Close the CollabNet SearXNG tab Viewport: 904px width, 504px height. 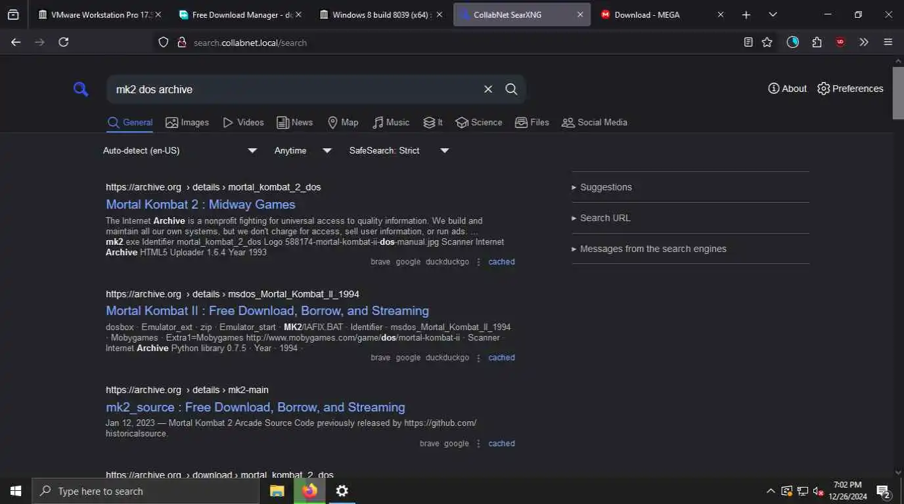(x=580, y=14)
